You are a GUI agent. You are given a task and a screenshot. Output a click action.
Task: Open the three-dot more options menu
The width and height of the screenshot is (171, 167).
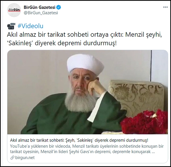pyautogui.click(x=165, y=7)
